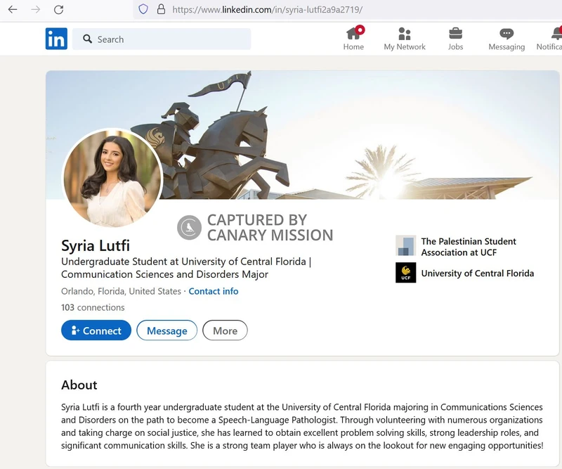Click the search magnifier icon
This screenshot has width=562, height=469.
point(86,39)
